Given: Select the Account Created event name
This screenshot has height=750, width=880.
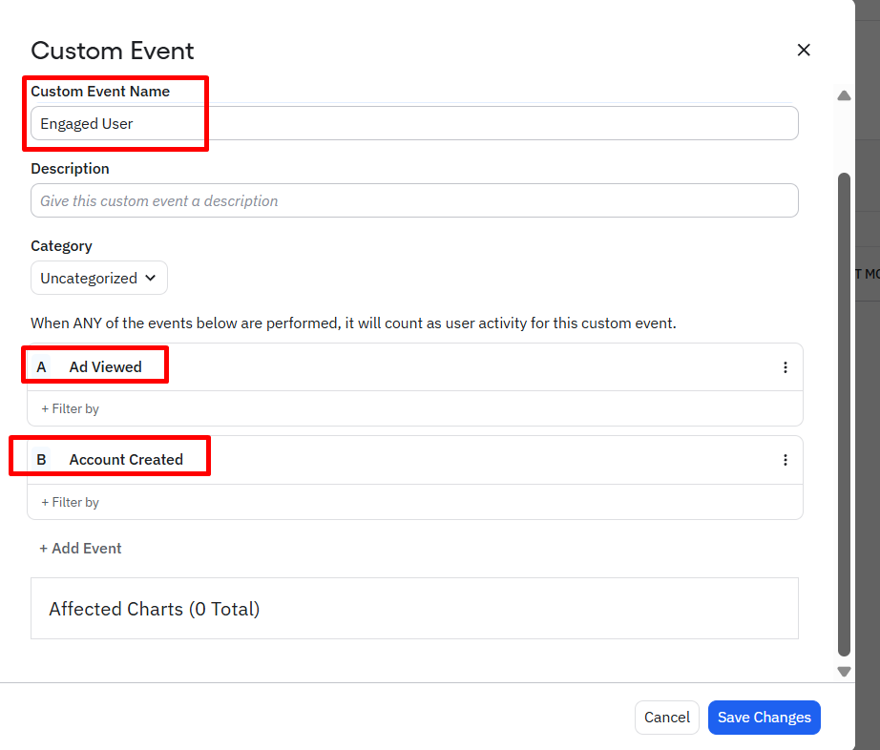Looking at the screenshot, I should 126,460.
